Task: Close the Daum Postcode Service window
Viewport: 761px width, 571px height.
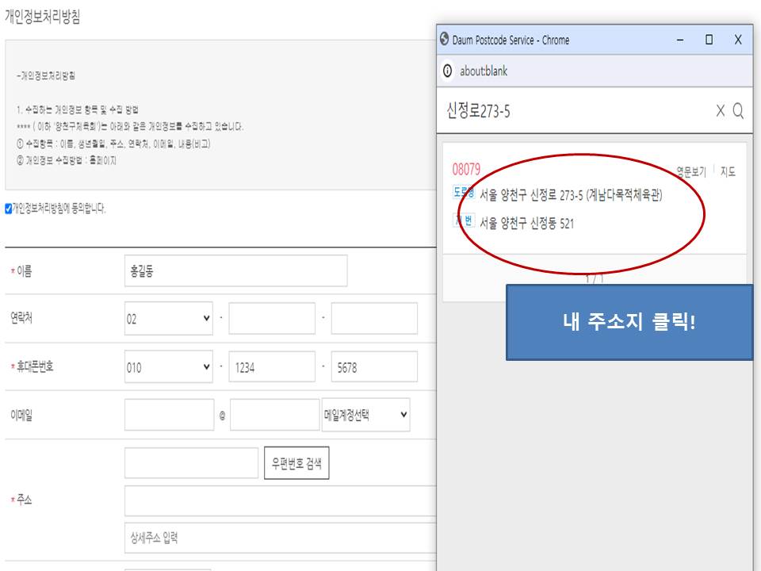Action: [x=738, y=40]
